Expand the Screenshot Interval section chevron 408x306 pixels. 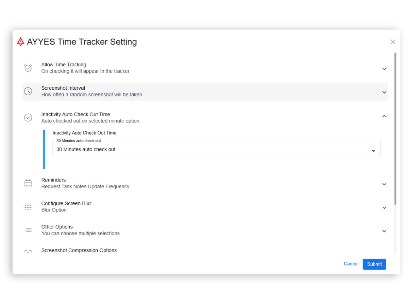[384, 92]
